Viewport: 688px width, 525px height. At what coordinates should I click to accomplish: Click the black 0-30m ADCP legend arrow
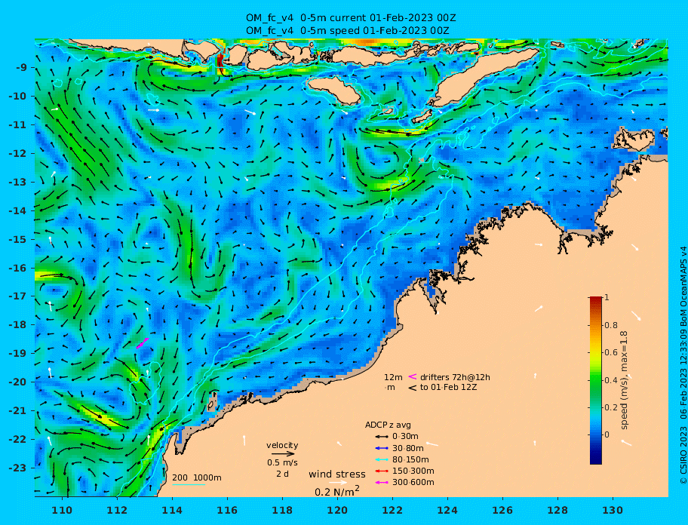(382, 437)
